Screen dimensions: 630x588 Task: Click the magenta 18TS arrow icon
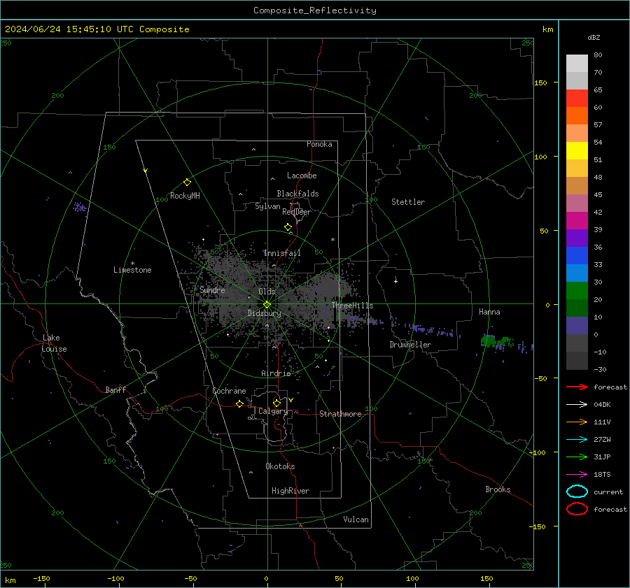coord(577,475)
